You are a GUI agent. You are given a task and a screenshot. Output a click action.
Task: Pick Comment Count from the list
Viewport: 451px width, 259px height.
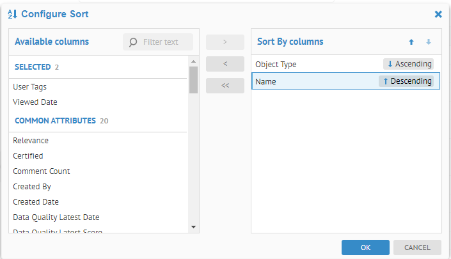click(42, 171)
